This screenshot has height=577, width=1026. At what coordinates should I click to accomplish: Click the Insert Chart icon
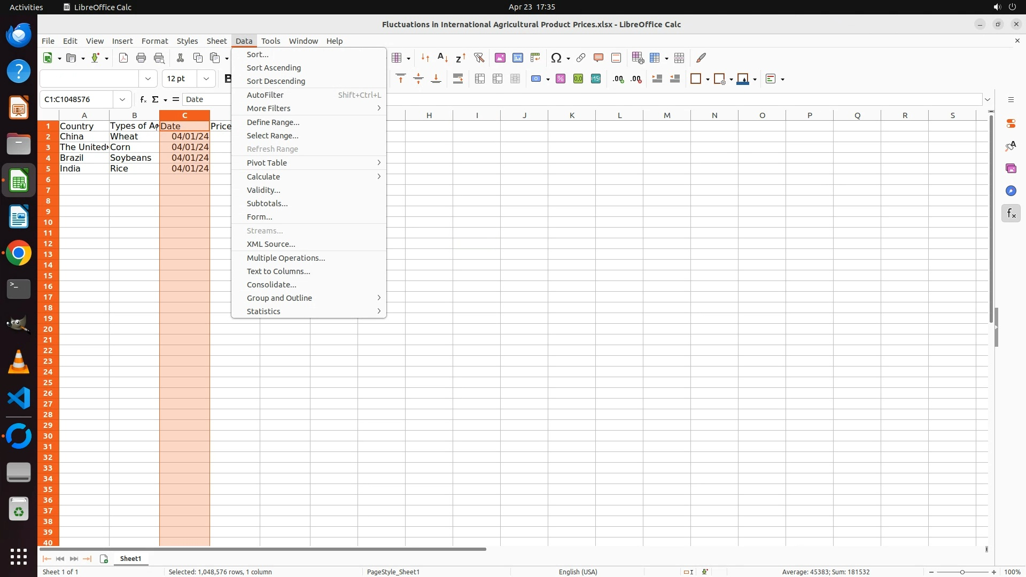click(518, 58)
